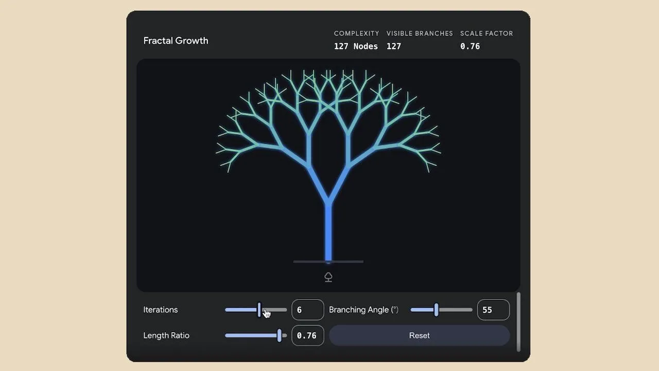Click the vertical scrollbar beside the controls
The width and height of the screenshot is (659, 371).
coord(518,322)
